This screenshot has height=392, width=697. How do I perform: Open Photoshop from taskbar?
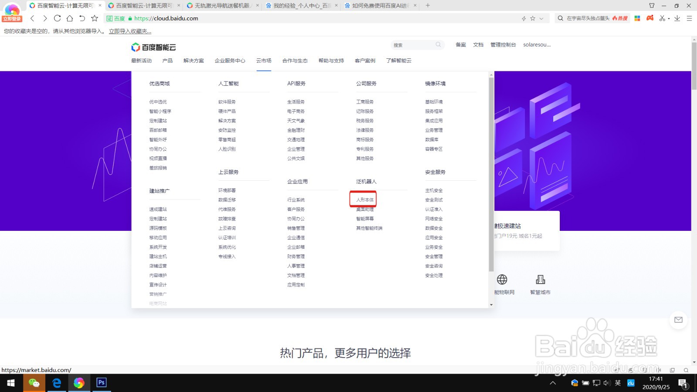[101, 383]
